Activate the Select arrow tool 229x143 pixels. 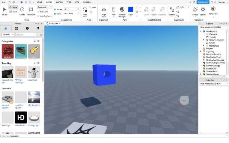[x=5, y=11]
